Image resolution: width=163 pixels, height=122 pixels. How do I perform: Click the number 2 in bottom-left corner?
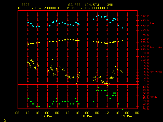5,120
